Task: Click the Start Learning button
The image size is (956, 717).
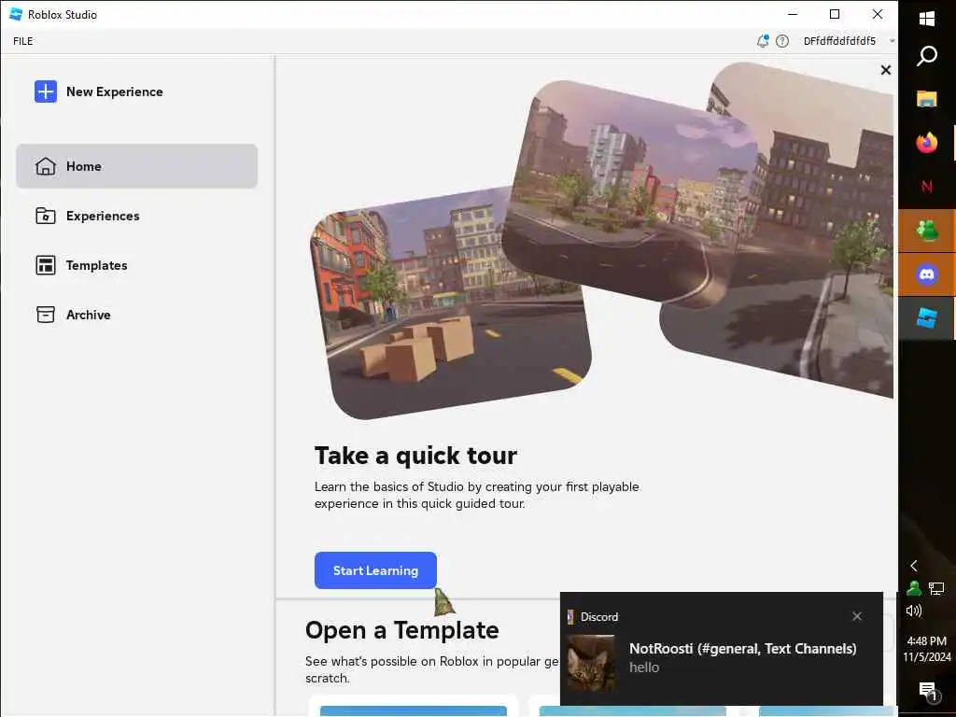Action: click(x=375, y=570)
